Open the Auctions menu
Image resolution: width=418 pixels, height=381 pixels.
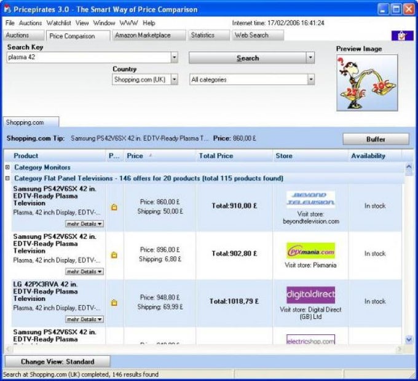[x=30, y=23]
